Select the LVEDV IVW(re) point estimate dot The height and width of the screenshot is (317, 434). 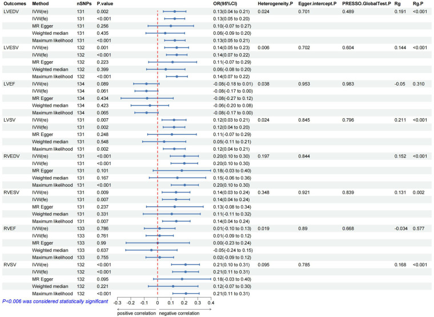click(x=175, y=11)
